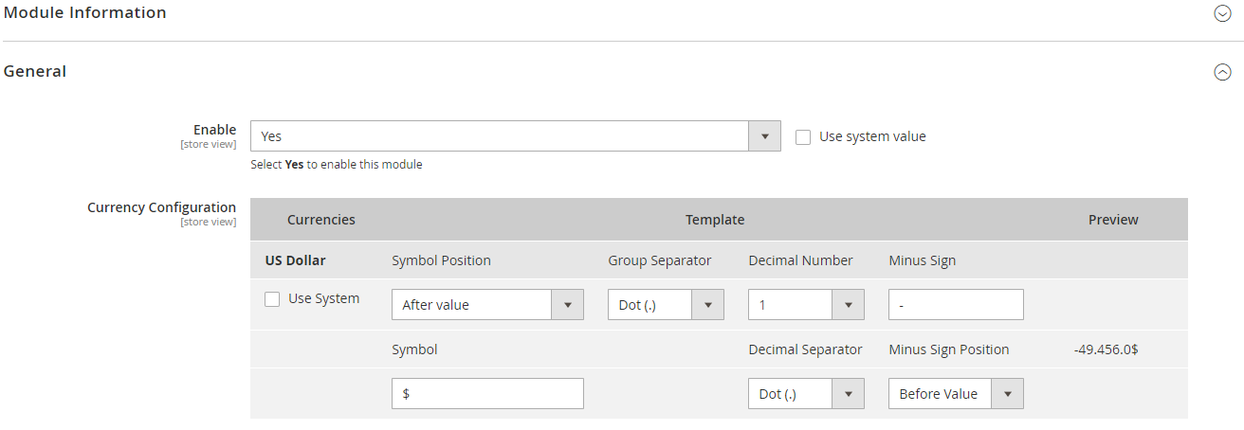Open the Symbol Position dropdown
1244x430 pixels.
(x=486, y=305)
